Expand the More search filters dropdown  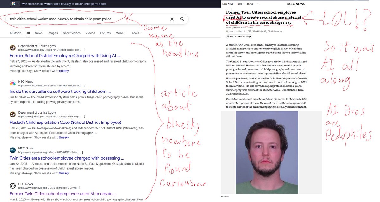[x=121, y=33]
